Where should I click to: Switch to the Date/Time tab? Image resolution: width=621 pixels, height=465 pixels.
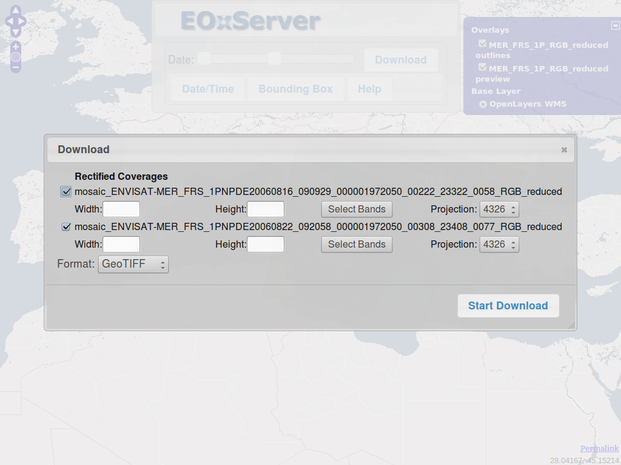click(x=208, y=89)
